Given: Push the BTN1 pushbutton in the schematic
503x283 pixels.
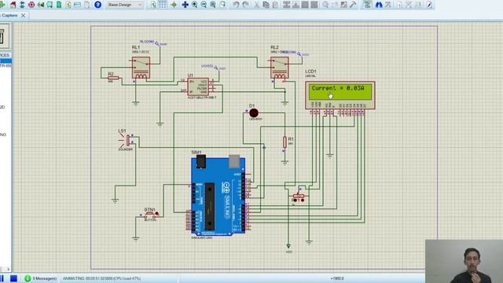Looking at the screenshot, I should (x=151, y=215).
